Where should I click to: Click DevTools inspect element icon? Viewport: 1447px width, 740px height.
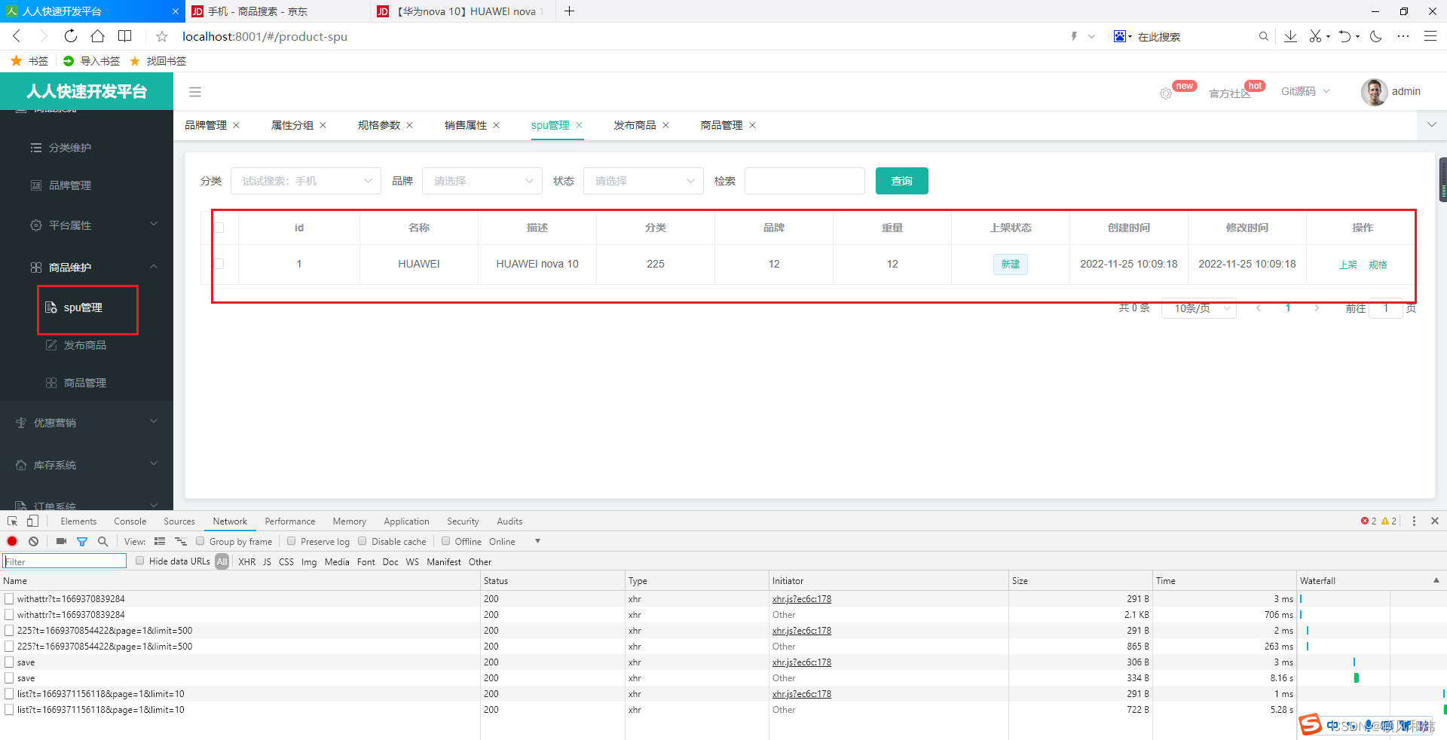[x=13, y=521]
